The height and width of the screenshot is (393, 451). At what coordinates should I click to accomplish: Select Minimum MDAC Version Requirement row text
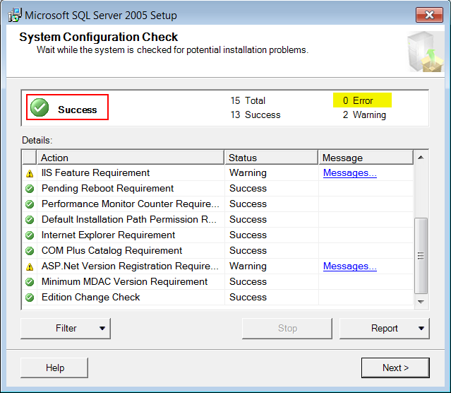point(124,282)
